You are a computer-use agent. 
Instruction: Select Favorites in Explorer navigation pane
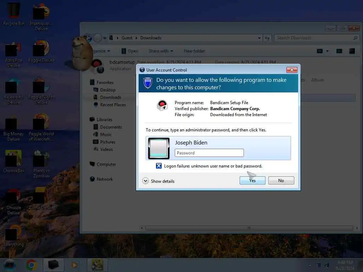tap(105, 82)
